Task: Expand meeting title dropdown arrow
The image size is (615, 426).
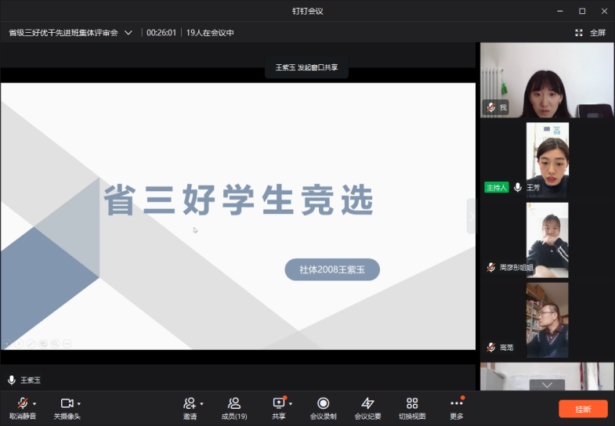Action: [x=128, y=33]
